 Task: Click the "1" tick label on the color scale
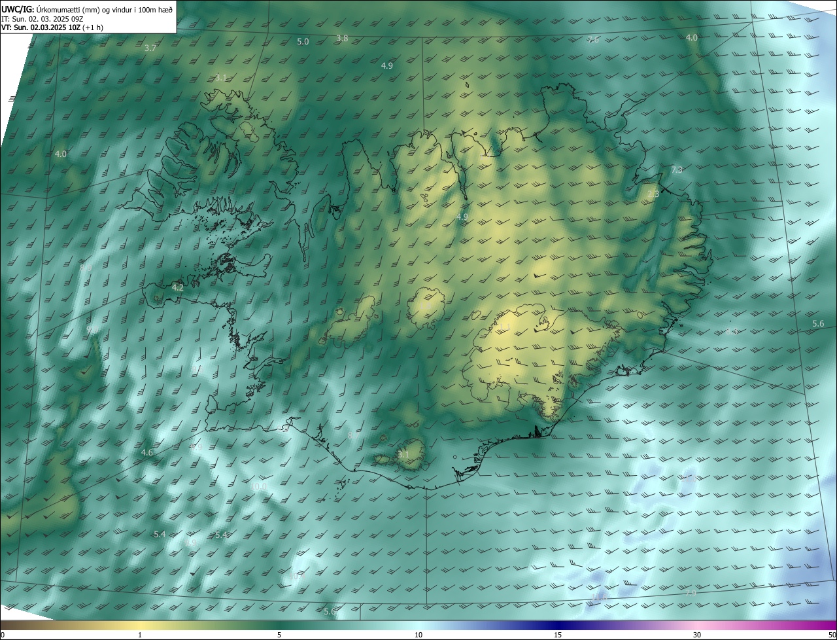tap(140, 635)
